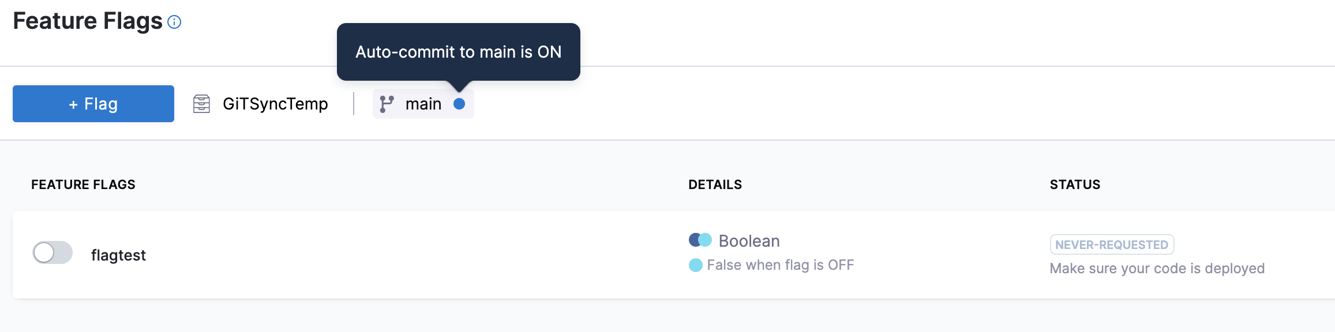1335x332 pixels.
Task: Click the STATUS column header
Action: pyautogui.click(x=1075, y=184)
